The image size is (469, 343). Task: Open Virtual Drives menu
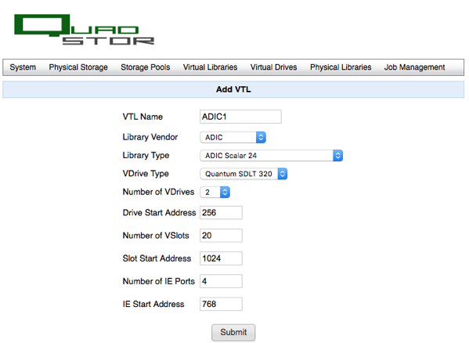[x=274, y=67]
